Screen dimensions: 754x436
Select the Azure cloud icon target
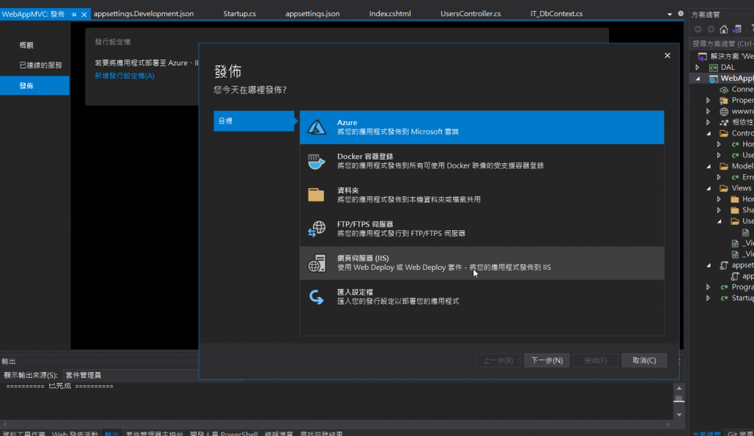[317, 127]
